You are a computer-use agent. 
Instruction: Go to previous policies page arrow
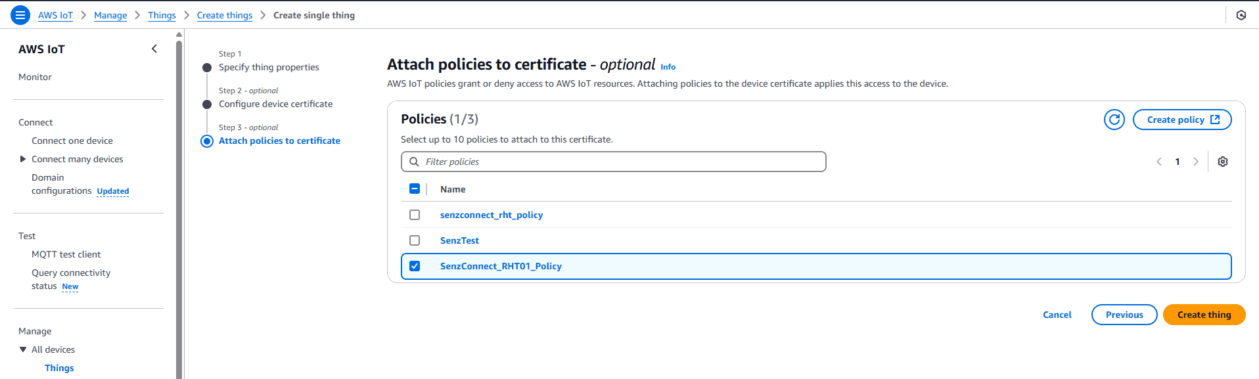[1159, 162]
